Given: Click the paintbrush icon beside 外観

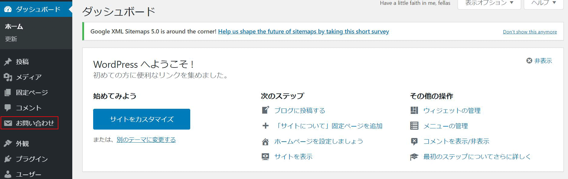Looking at the screenshot, I should (x=8, y=144).
